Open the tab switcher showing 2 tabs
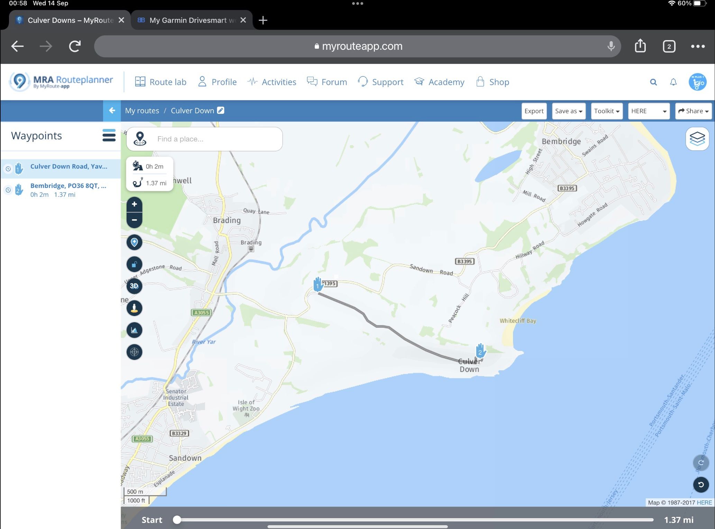715x529 pixels. (669, 46)
